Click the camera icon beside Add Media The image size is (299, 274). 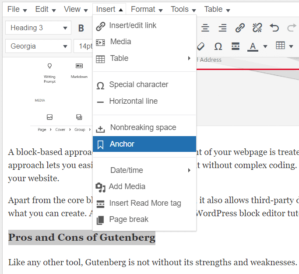(101, 187)
